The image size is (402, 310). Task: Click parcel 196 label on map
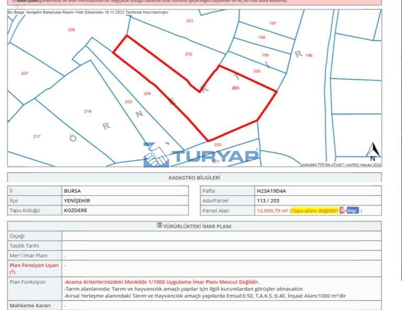309,56
